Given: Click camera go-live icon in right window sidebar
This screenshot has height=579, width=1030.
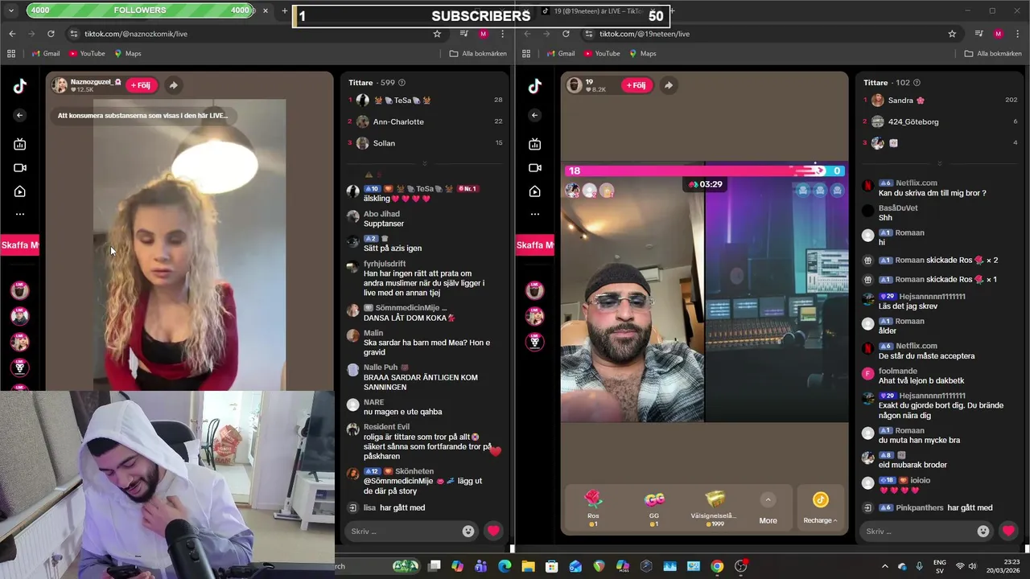Looking at the screenshot, I should 535,168.
